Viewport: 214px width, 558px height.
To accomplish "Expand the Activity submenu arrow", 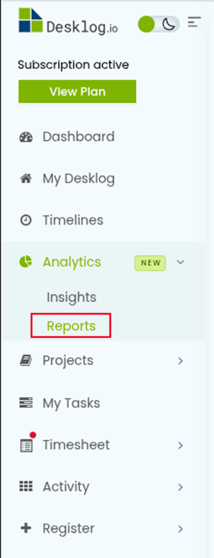I will 181,487.
